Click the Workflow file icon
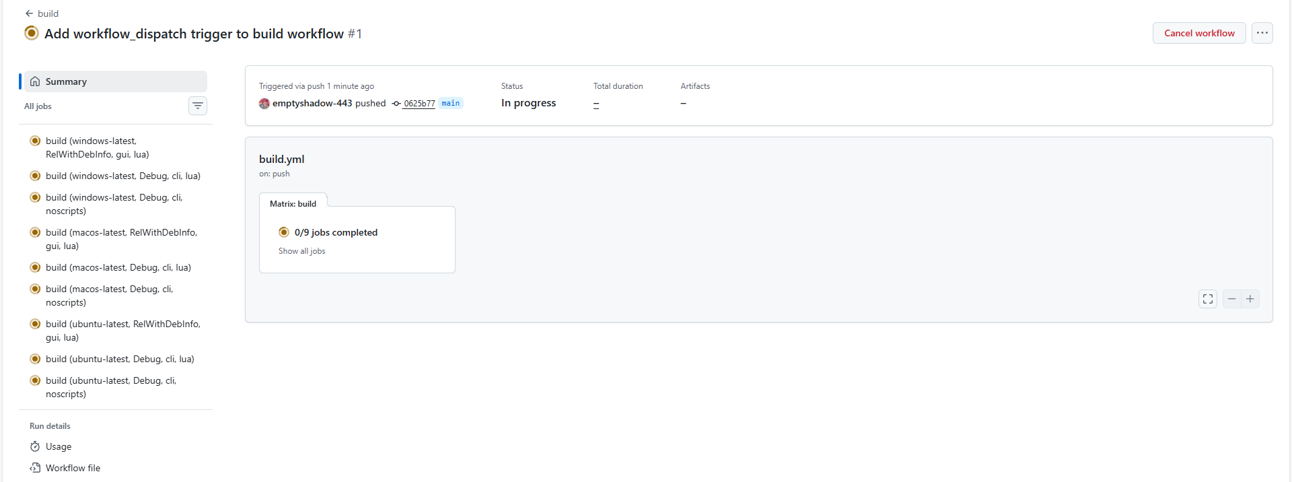The image size is (1292, 482). (35, 468)
